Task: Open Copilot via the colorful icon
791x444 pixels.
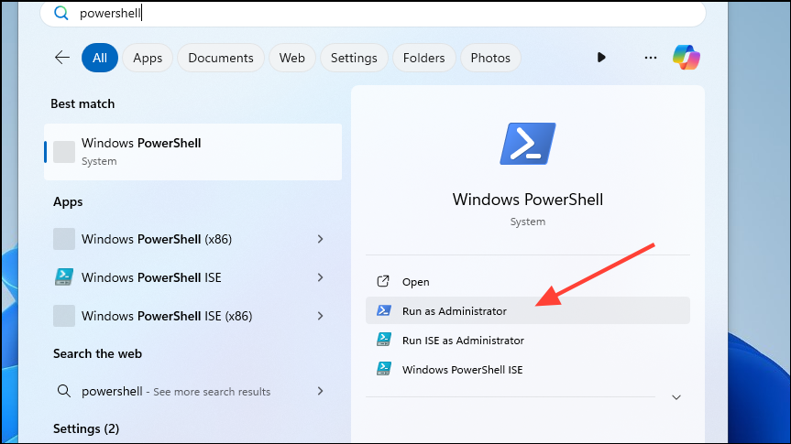Action: (x=687, y=57)
